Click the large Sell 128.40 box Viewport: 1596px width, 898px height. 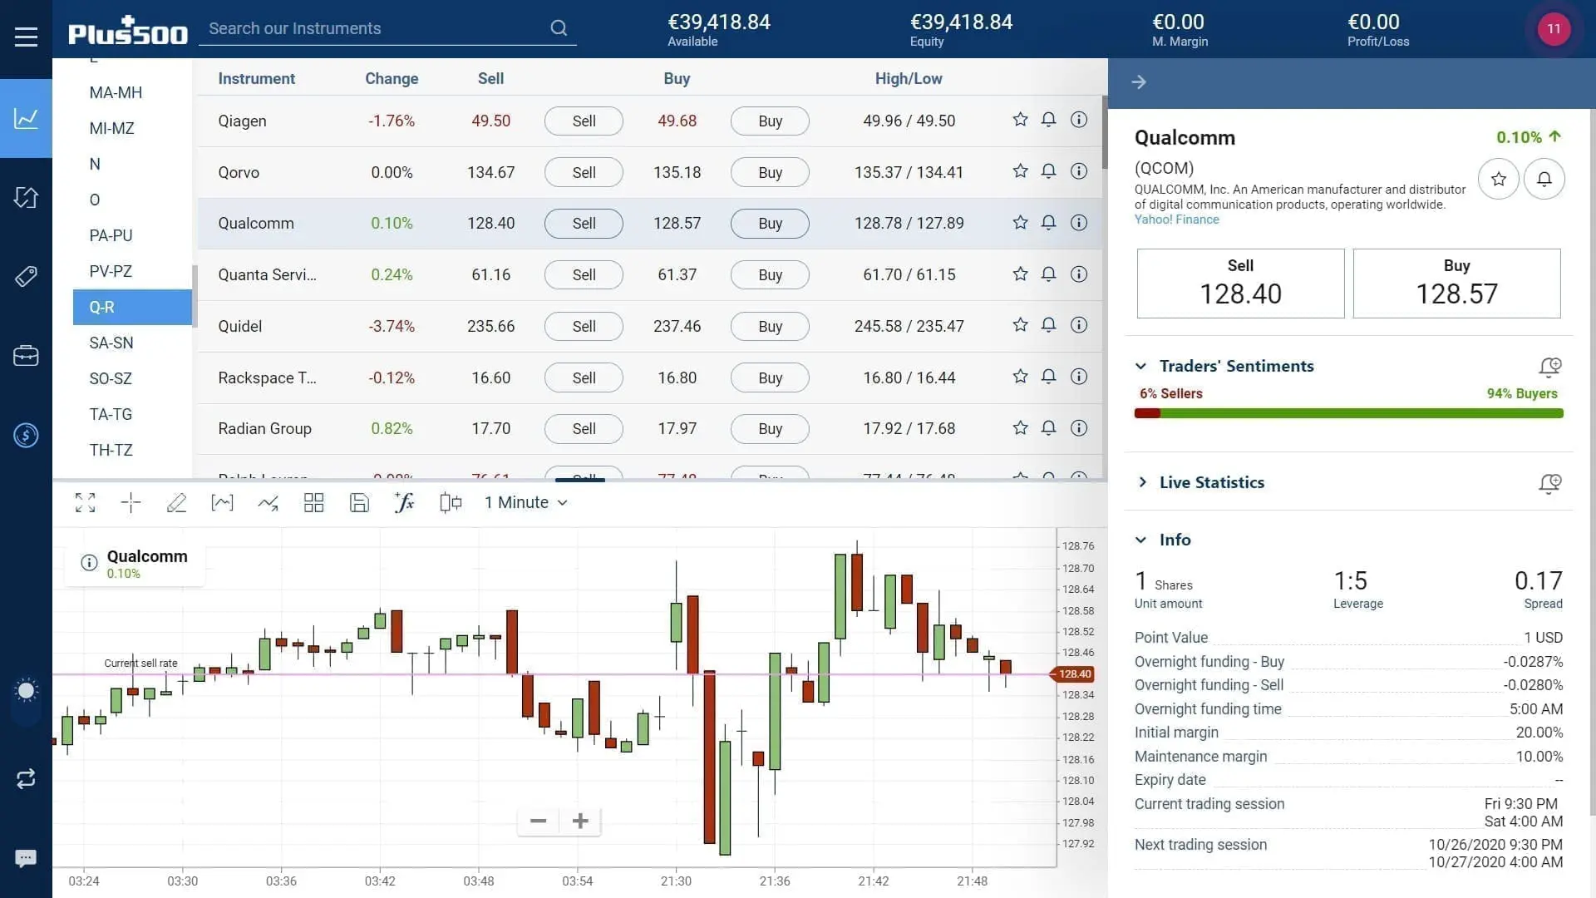tap(1240, 284)
